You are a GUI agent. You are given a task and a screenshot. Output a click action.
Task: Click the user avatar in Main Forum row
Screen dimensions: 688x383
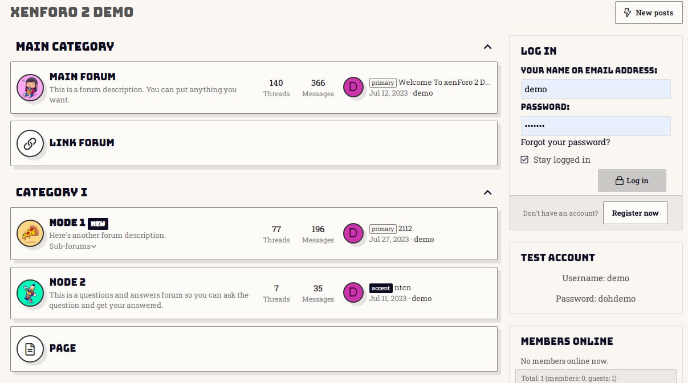pyautogui.click(x=353, y=88)
